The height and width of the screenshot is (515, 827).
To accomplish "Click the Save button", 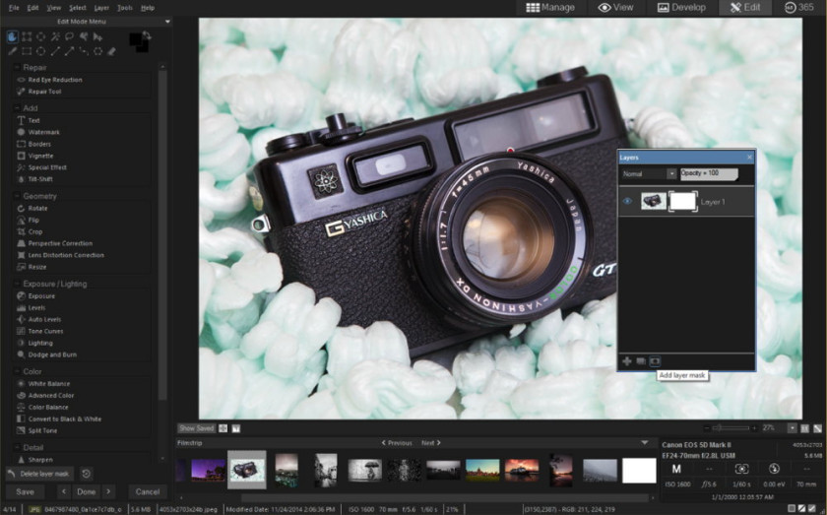I will pyautogui.click(x=25, y=491).
